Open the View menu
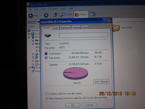Screen dimensions: 145x109 [x=43, y=9]
